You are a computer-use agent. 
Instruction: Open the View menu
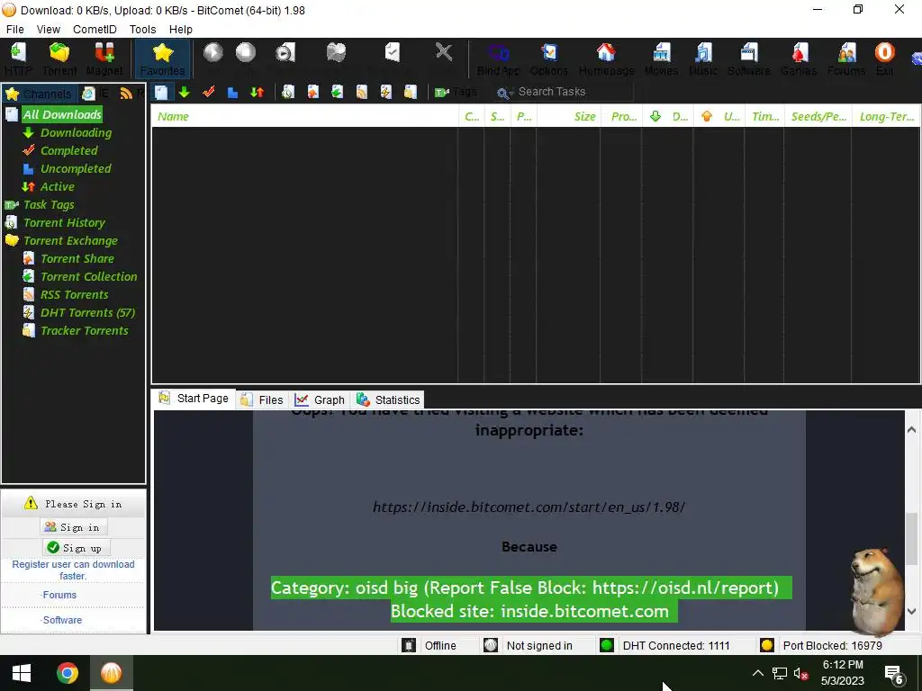(x=49, y=30)
